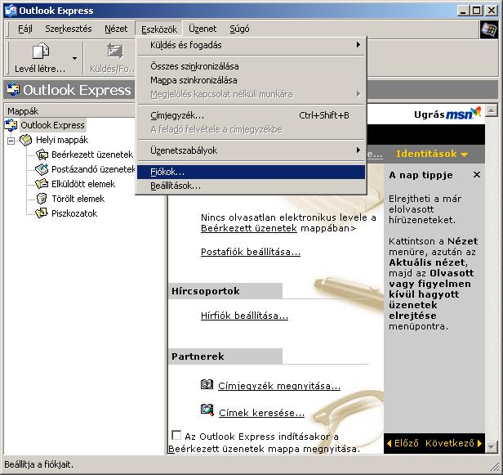503x475 pixels.
Task: Open the Szerkesztés menu
Action: [69, 29]
